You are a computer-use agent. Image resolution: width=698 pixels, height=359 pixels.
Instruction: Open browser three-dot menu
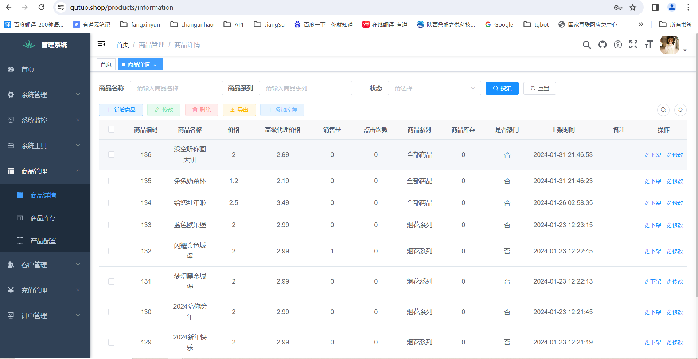click(x=688, y=7)
